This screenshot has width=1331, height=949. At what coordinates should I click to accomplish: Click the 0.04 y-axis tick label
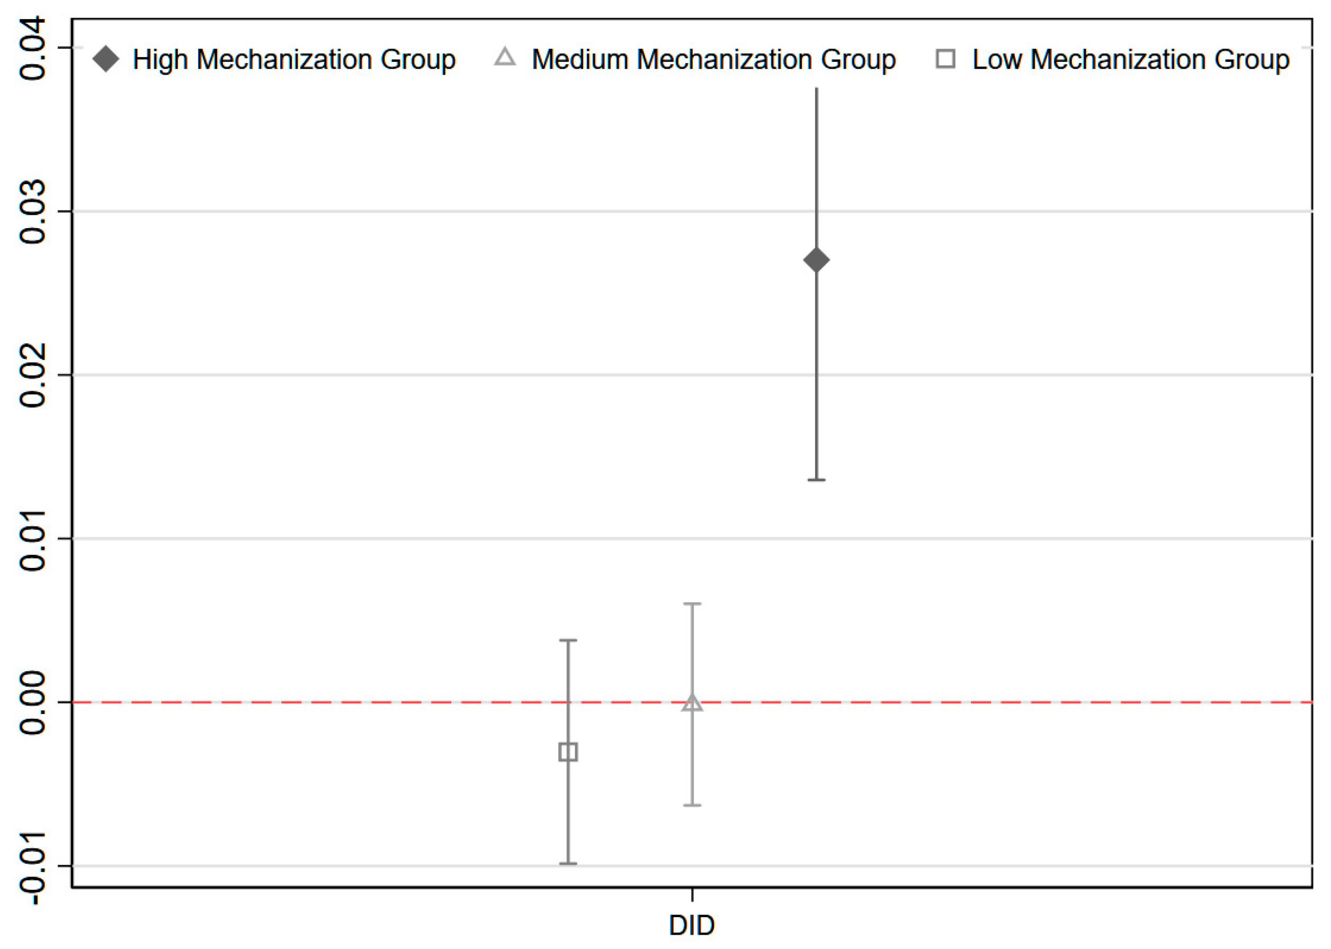click(x=32, y=48)
